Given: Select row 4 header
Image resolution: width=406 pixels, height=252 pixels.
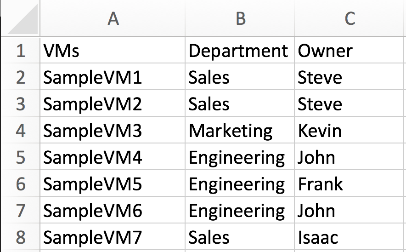Looking at the screenshot, I should [20, 131].
